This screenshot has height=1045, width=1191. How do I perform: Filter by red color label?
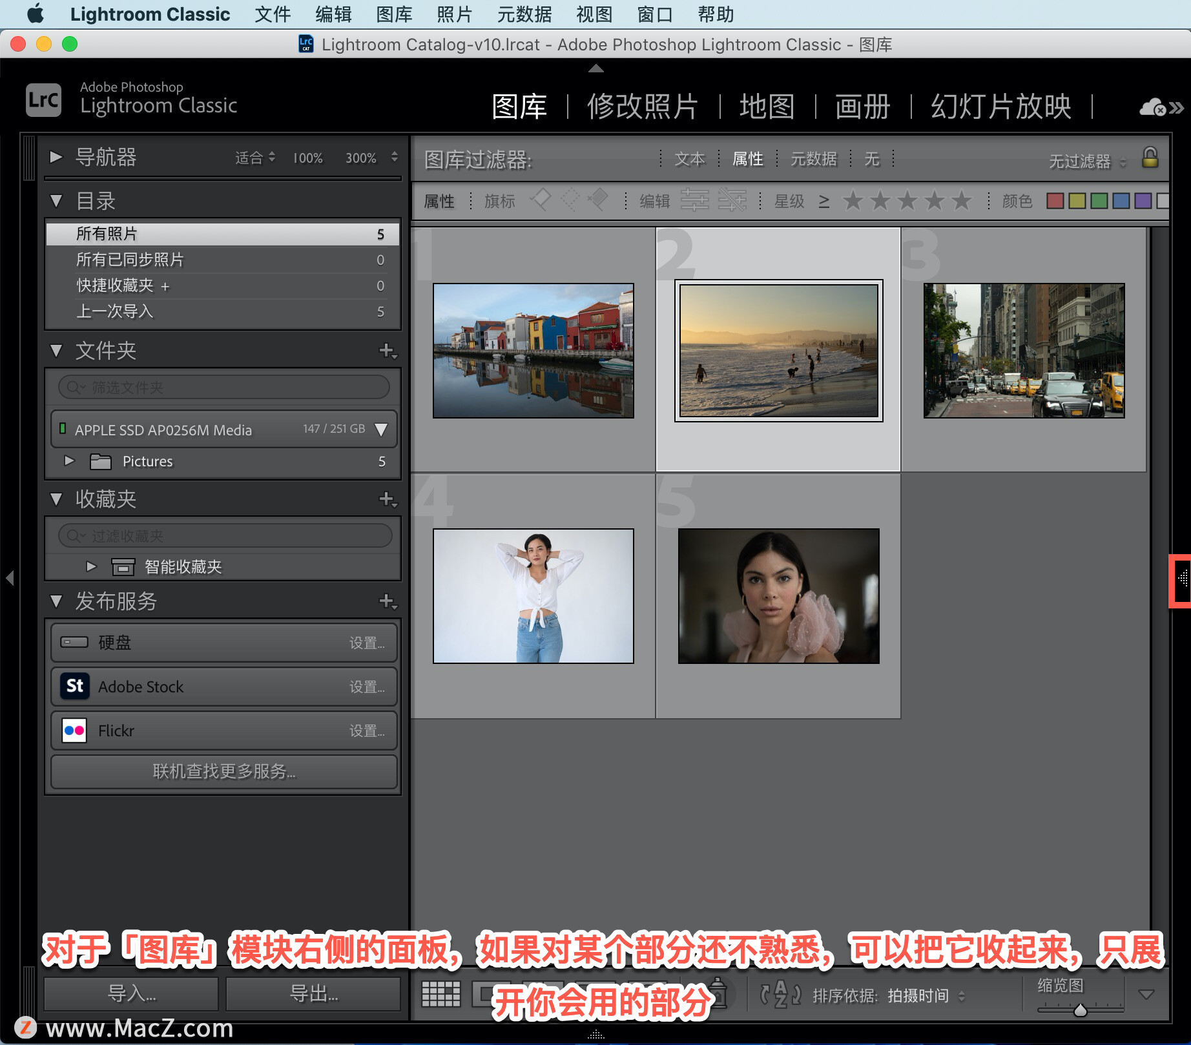click(x=1055, y=201)
